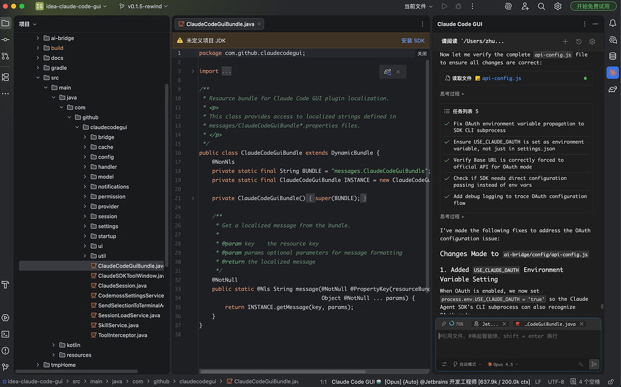Open Search Everywhere magnifier
Viewport: 621px width, 387px height.
pyautogui.click(x=542, y=6)
